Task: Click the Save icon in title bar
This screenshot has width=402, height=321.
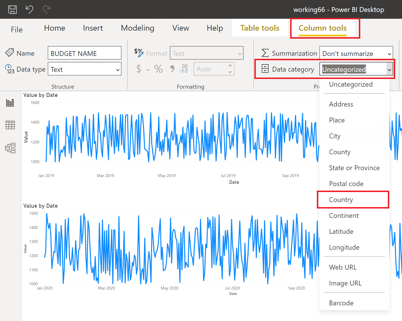Action: pyautogui.click(x=12, y=10)
